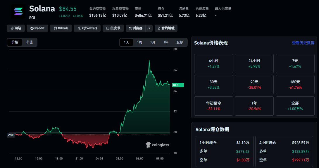319x168 pixels.
Task: Open the Reddit community button
Action: click(37, 28)
